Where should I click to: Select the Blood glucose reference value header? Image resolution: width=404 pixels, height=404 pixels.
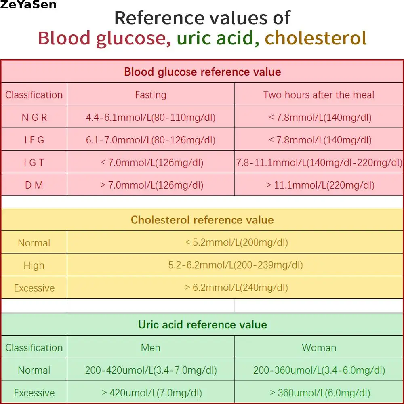(x=202, y=72)
